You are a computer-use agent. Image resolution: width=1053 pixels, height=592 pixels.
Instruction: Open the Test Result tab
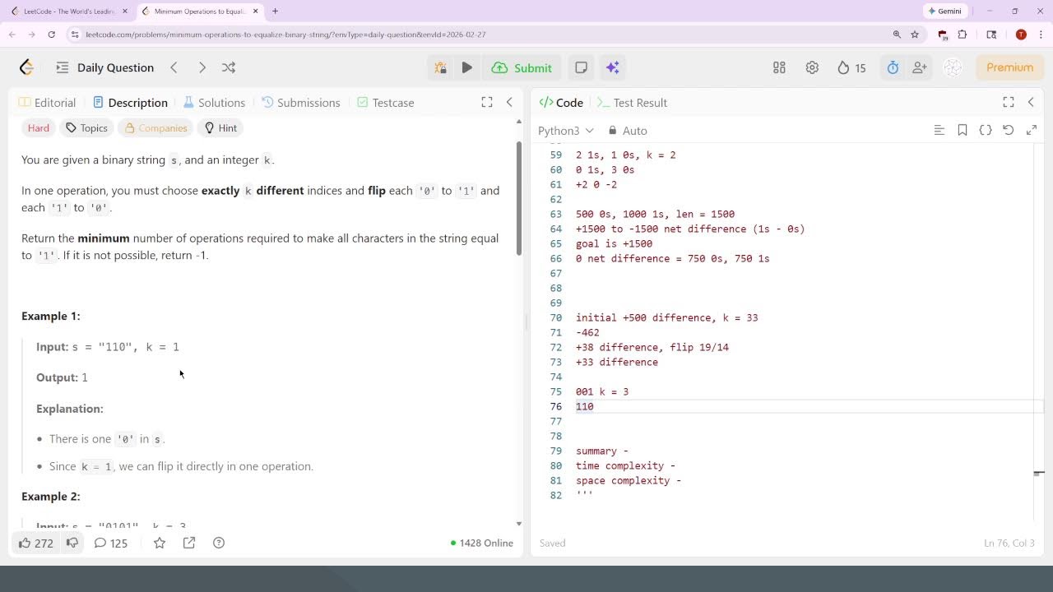pyautogui.click(x=632, y=103)
